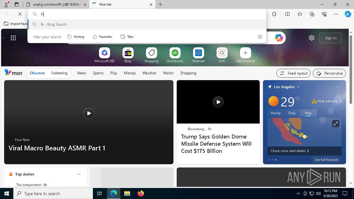354x199 pixels.
Task: Open the Settings and more ellipsis menu
Action: tap(336, 14)
